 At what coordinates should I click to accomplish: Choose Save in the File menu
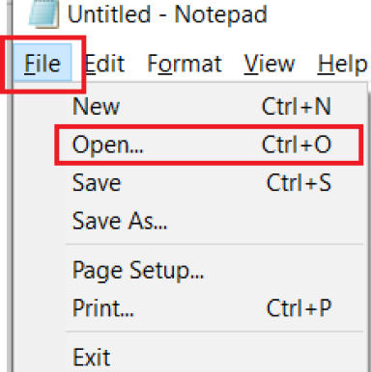pyautogui.click(x=215, y=183)
